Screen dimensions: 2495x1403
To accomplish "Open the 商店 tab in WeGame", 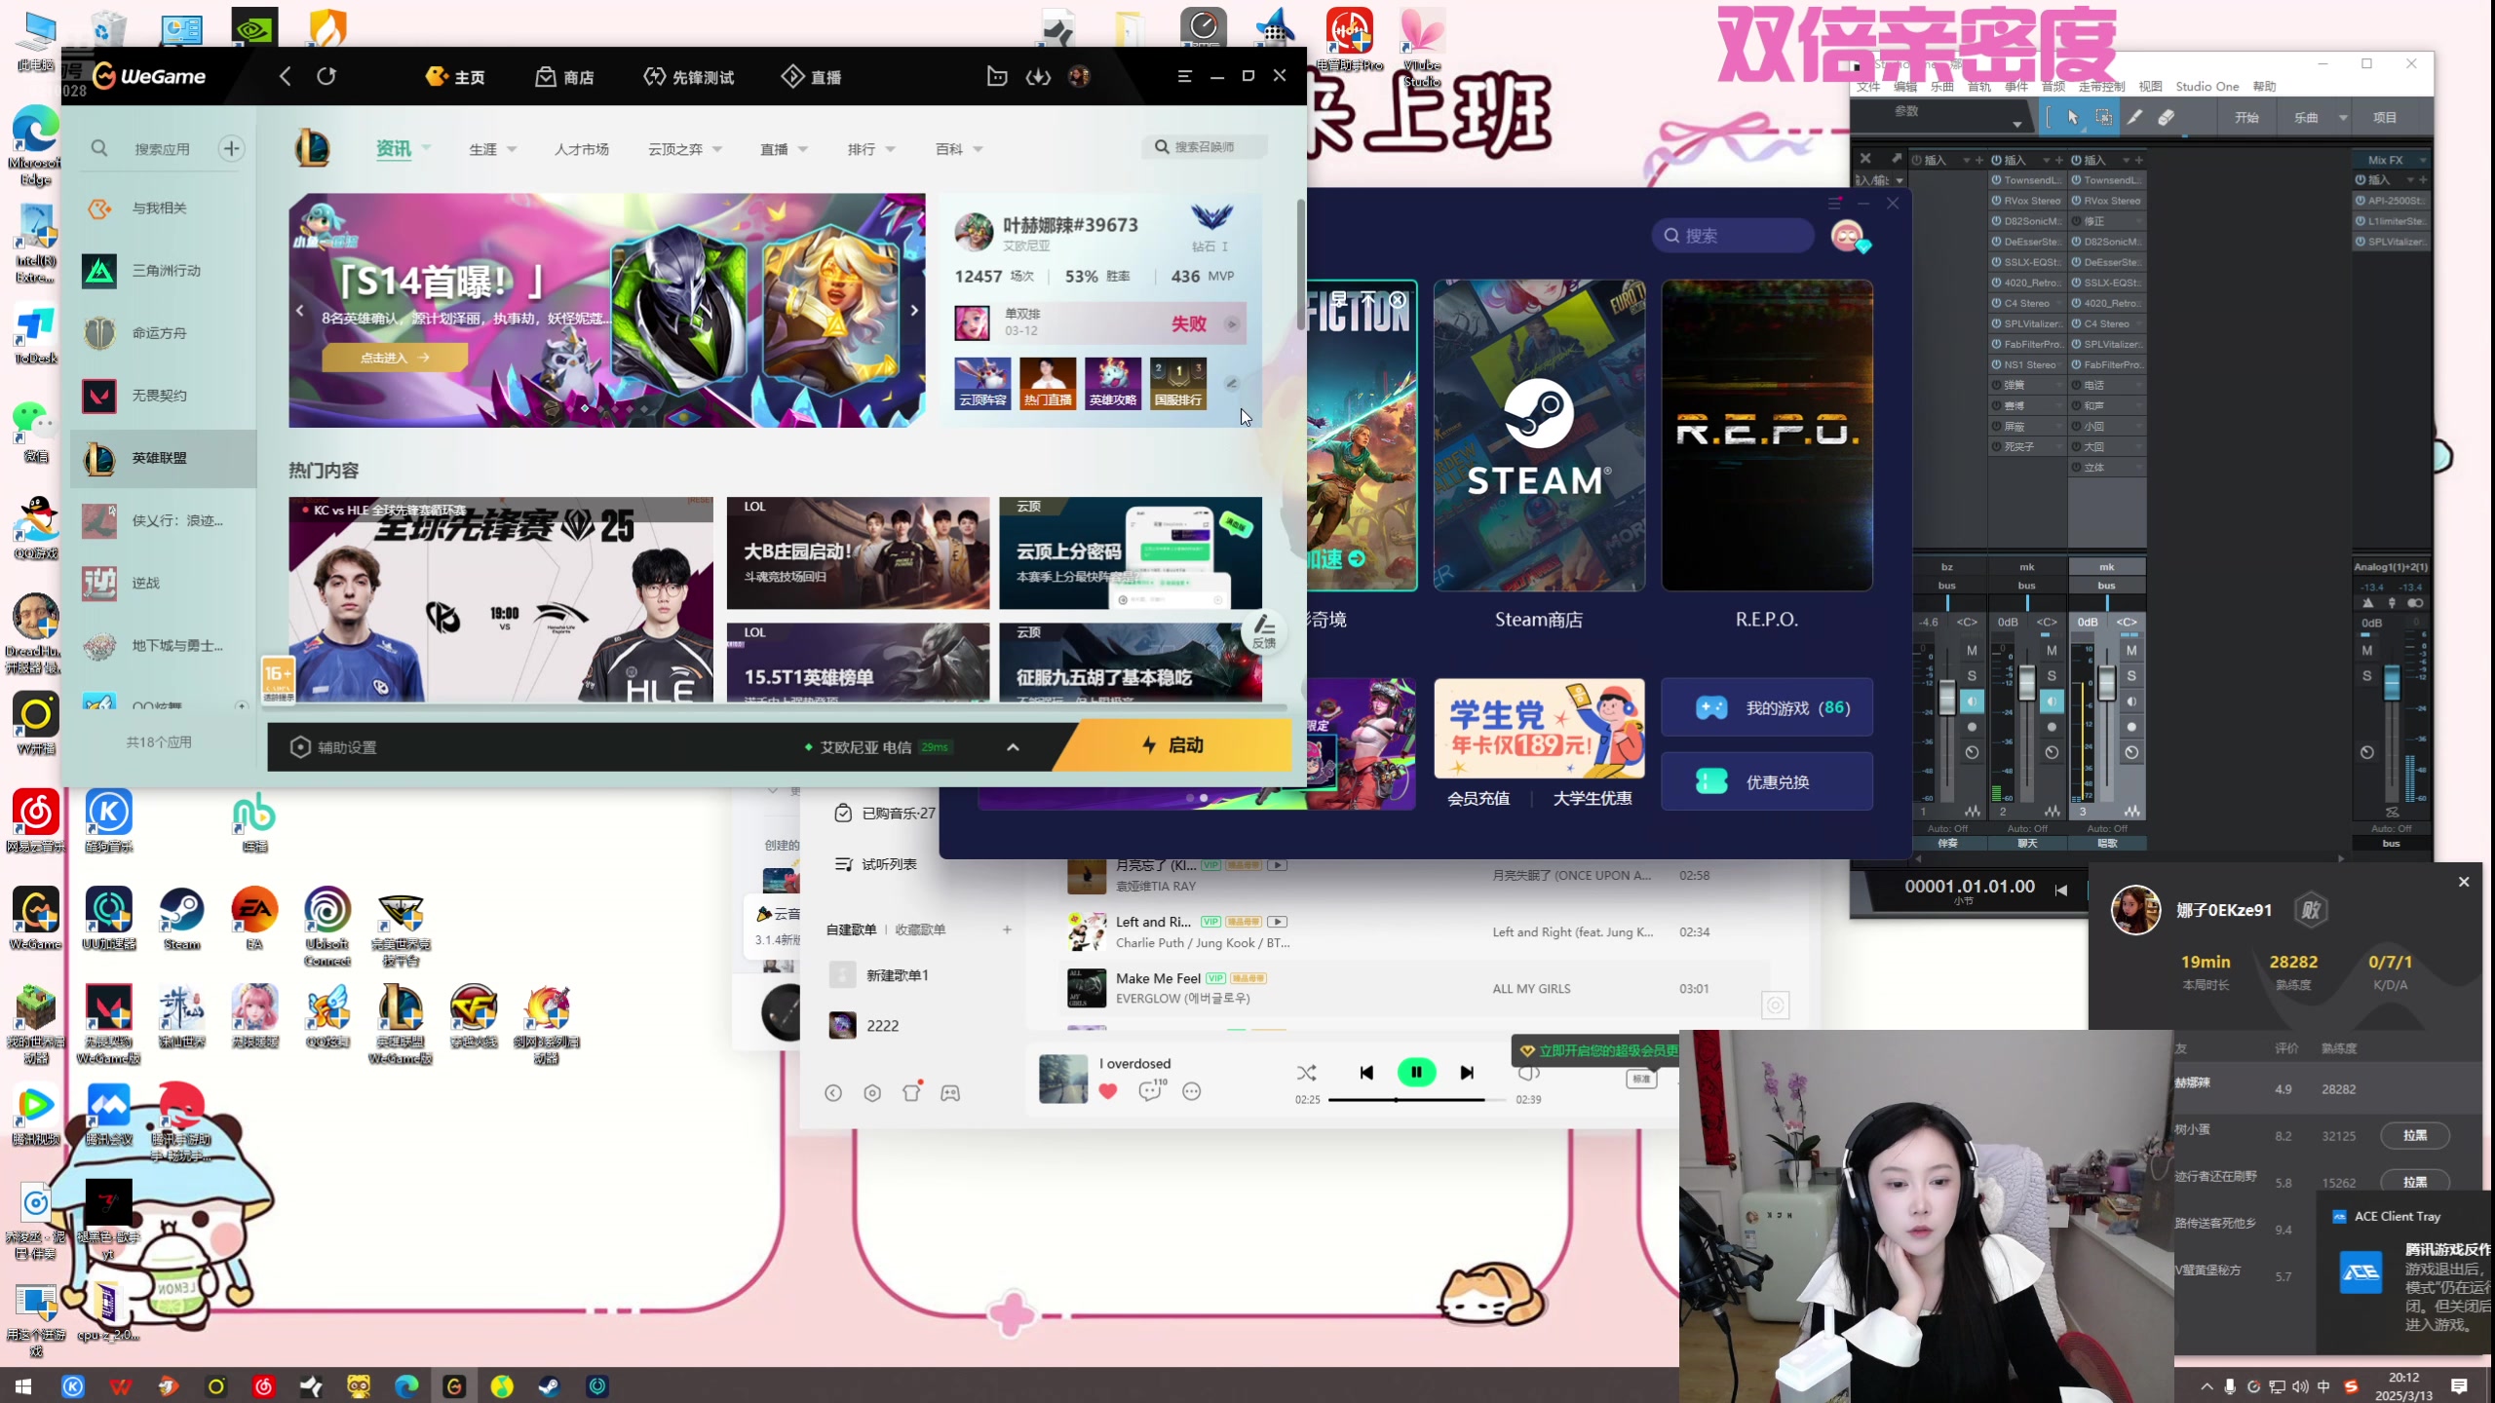I will click(565, 76).
